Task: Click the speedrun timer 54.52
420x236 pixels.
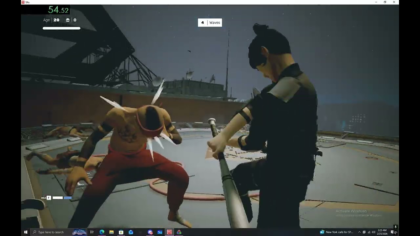Action: pos(58,10)
